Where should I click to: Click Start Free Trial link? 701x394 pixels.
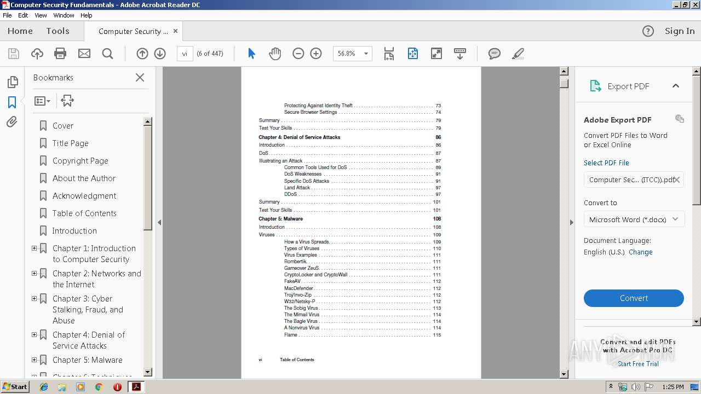(x=638, y=364)
